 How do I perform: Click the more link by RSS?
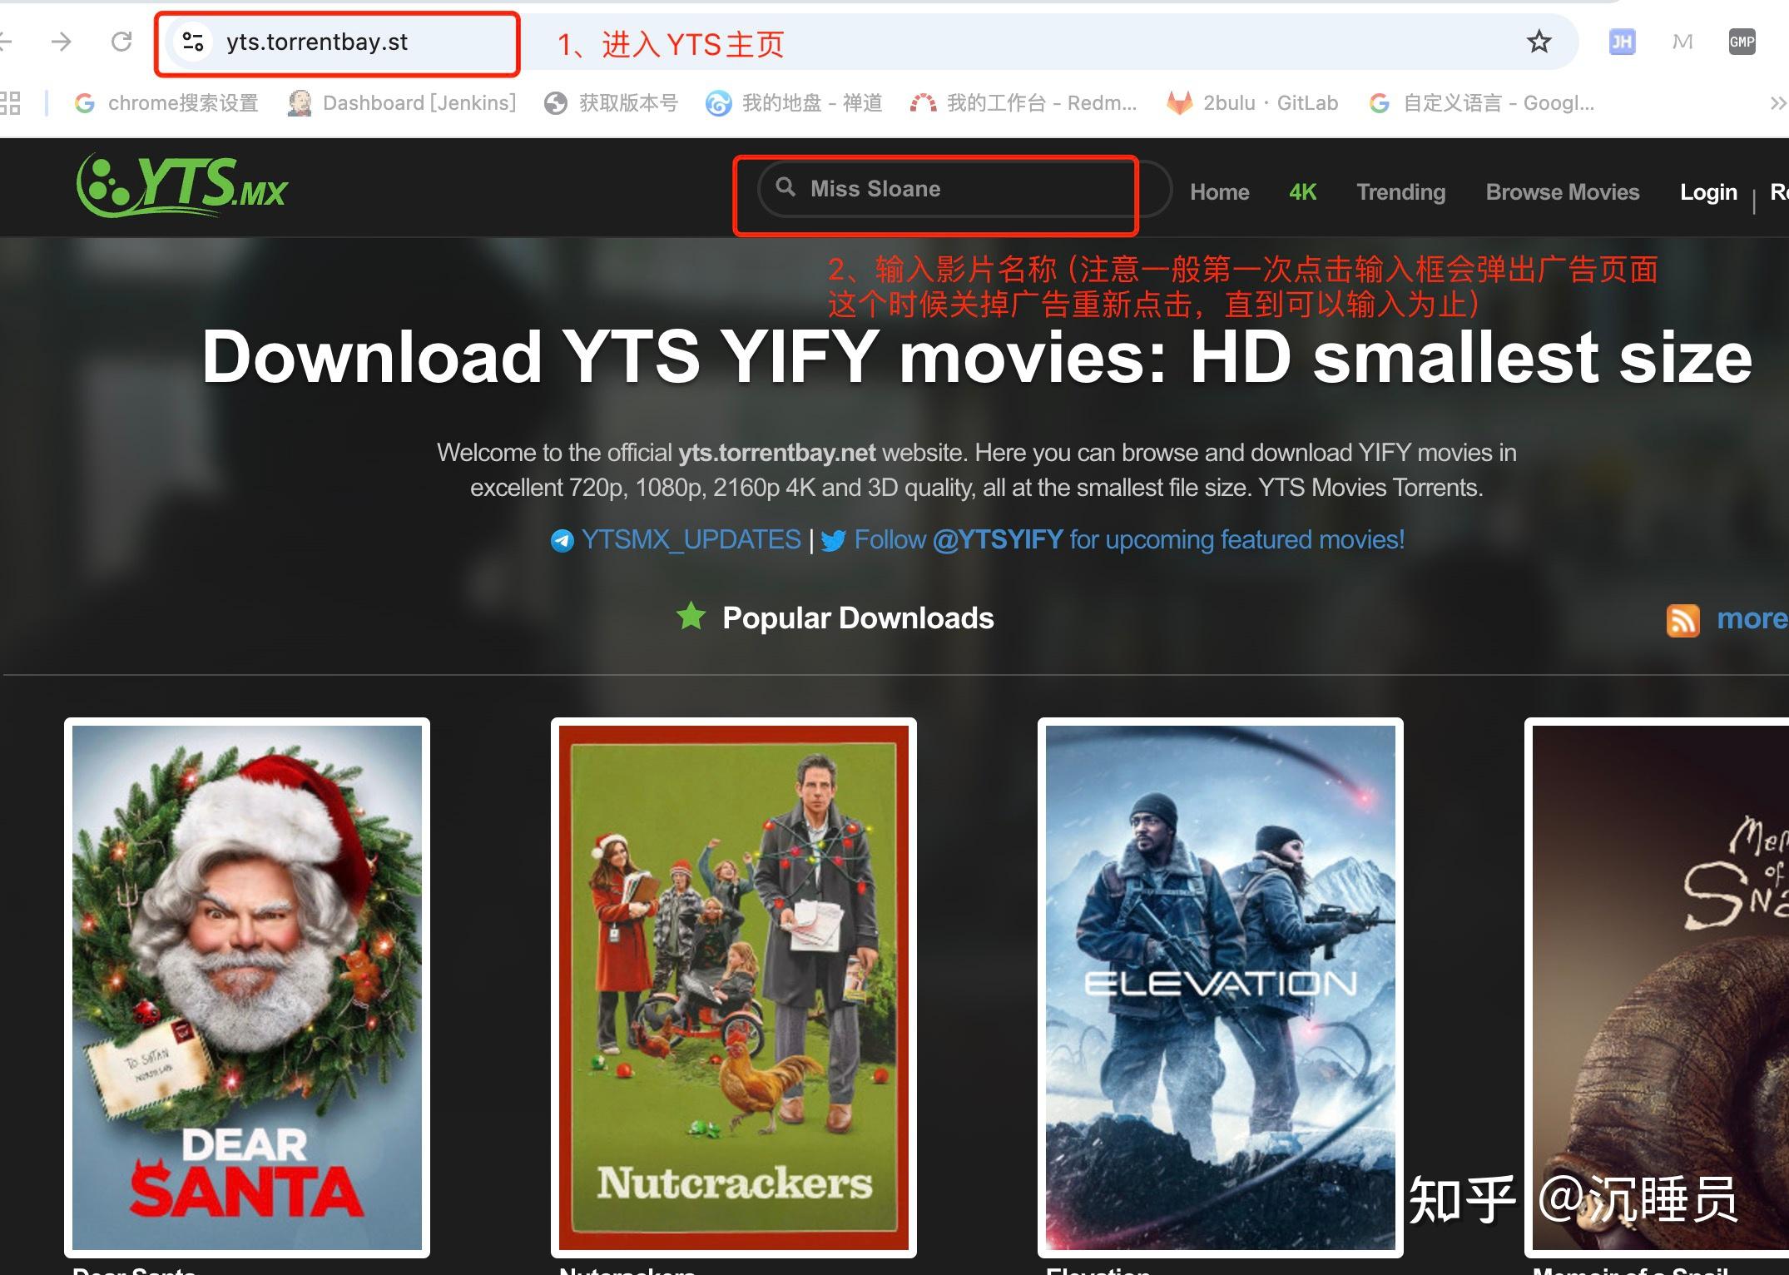point(1752,618)
